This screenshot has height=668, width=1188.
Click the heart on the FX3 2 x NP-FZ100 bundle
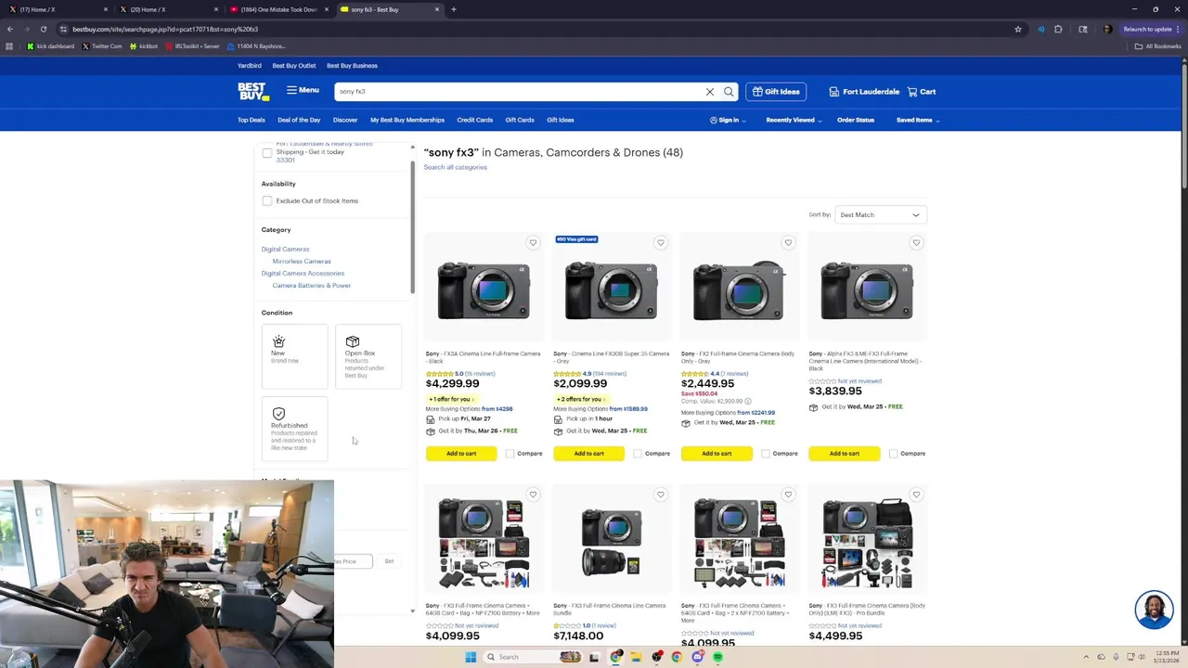tap(788, 495)
